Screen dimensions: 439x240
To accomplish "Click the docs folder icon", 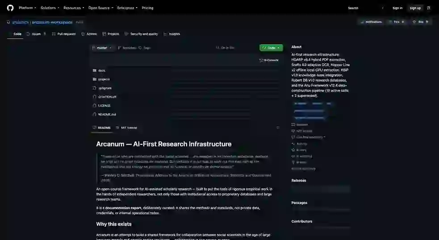I will (94, 70).
